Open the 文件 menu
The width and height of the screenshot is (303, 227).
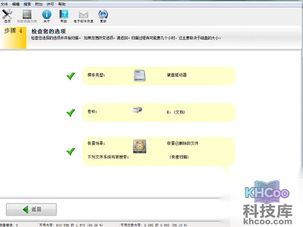[x=4, y=4]
